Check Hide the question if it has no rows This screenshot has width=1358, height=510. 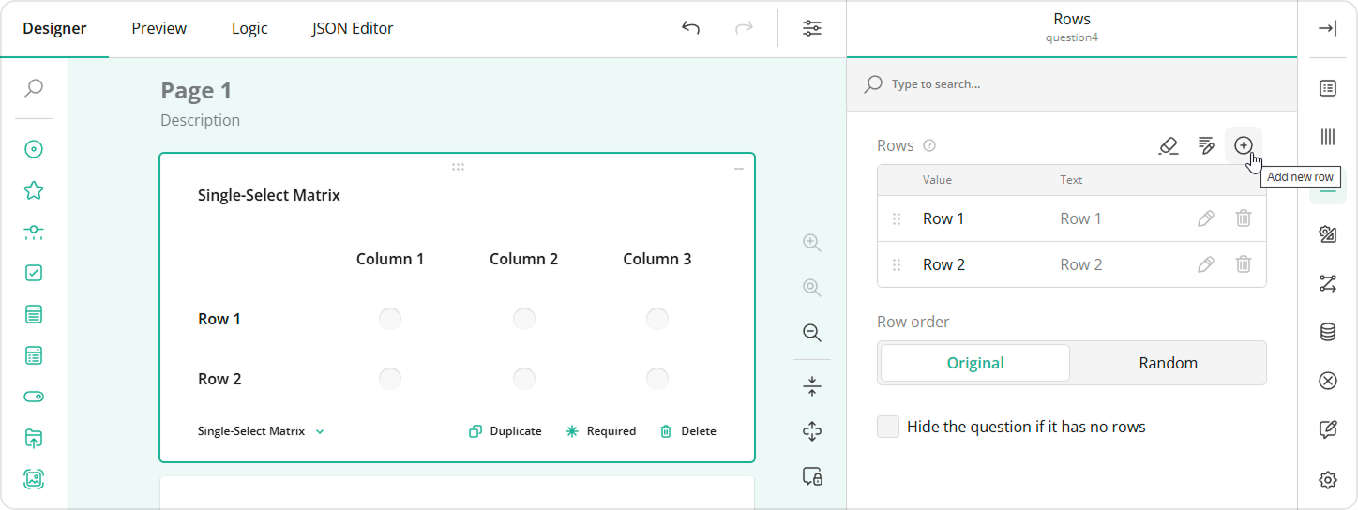click(x=888, y=427)
